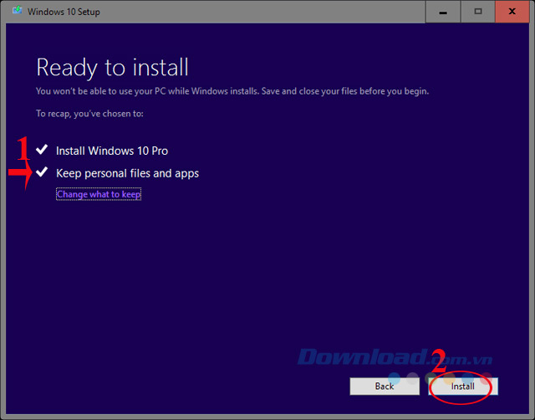
Task: Click the Windows 10 Setup title bar icon
Action: [18, 11]
